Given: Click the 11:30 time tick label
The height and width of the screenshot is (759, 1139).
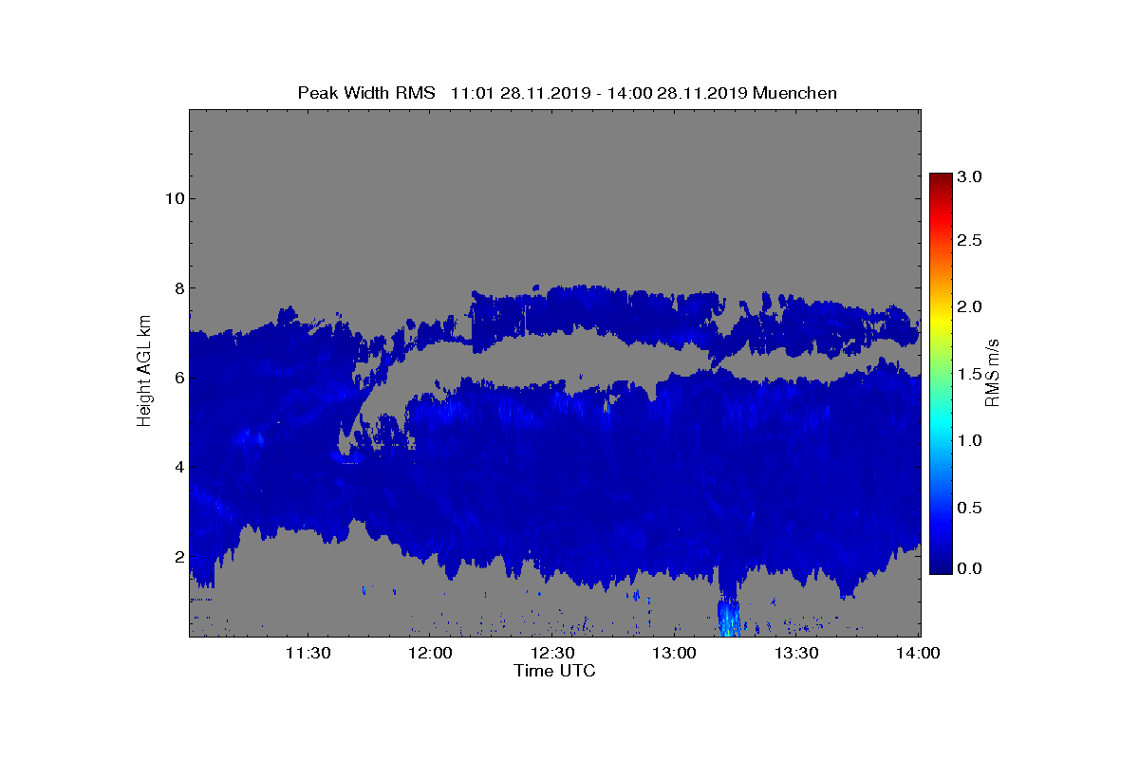Looking at the screenshot, I should point(308,653).
